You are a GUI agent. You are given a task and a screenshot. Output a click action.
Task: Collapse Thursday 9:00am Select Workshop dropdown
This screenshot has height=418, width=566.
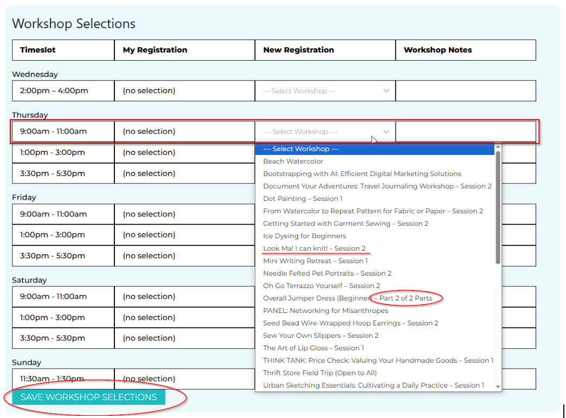click(325, 132)
